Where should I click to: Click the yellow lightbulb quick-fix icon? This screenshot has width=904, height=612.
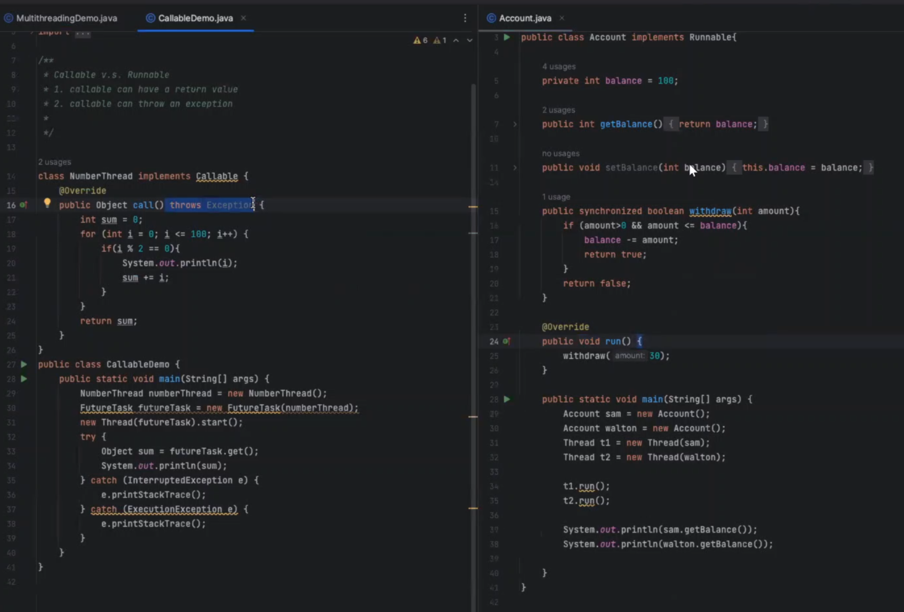coord(47,203)
